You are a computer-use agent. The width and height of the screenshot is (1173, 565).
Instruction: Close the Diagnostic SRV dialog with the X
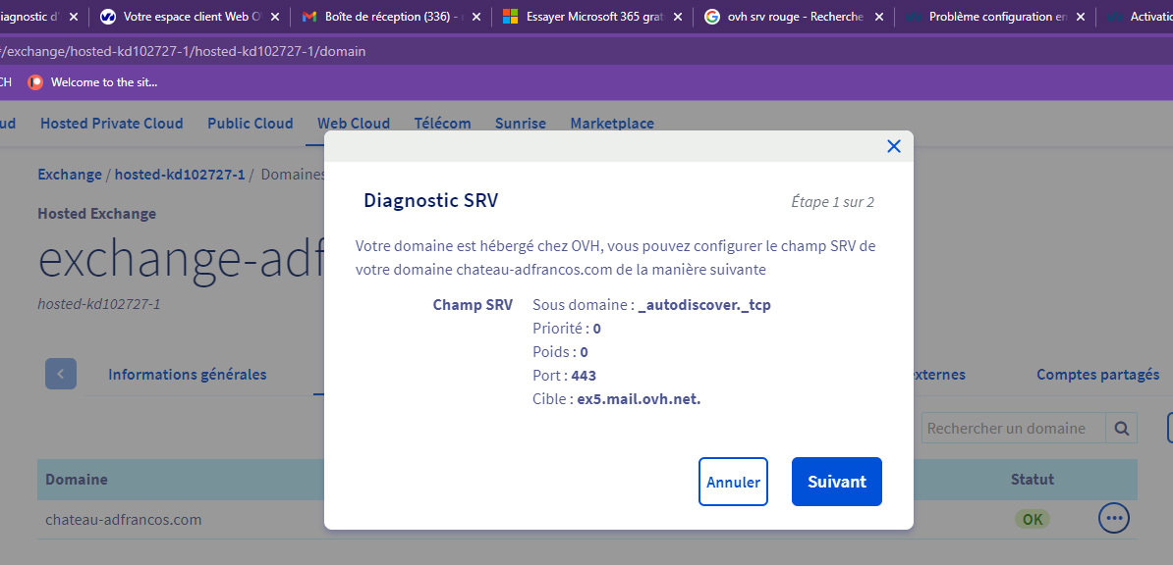893,146
